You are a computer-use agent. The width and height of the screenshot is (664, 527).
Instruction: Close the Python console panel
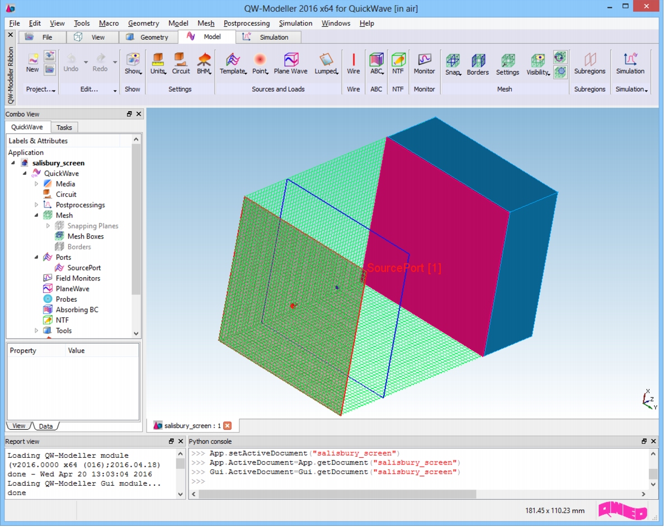pyautogui.click(x=653, y=441)
